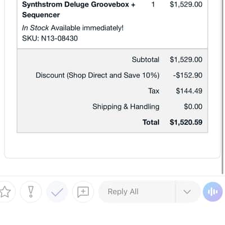The height and width of the screenshot is (225, 225).
Task: Star this email with the star icon
Action: (5, 192)
